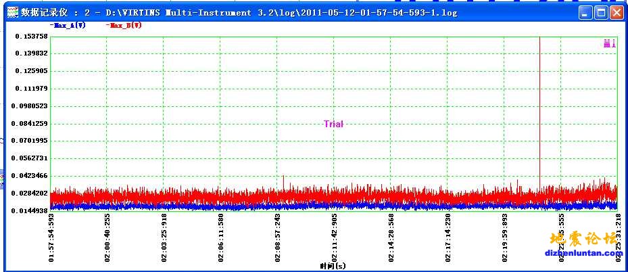The height and width of the screenshot is (272, 628).
Task: Click the time label 02:06:11:580
Action: pos(221,237)
